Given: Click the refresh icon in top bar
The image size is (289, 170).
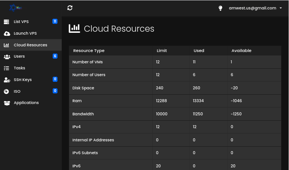Looking at the screenshot, I should tap(70, 8).
